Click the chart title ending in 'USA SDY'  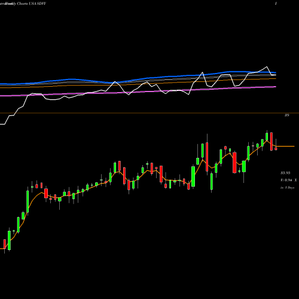[23, 4]
